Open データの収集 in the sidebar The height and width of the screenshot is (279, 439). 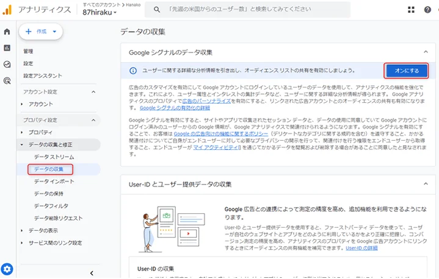tap(49, 169)
